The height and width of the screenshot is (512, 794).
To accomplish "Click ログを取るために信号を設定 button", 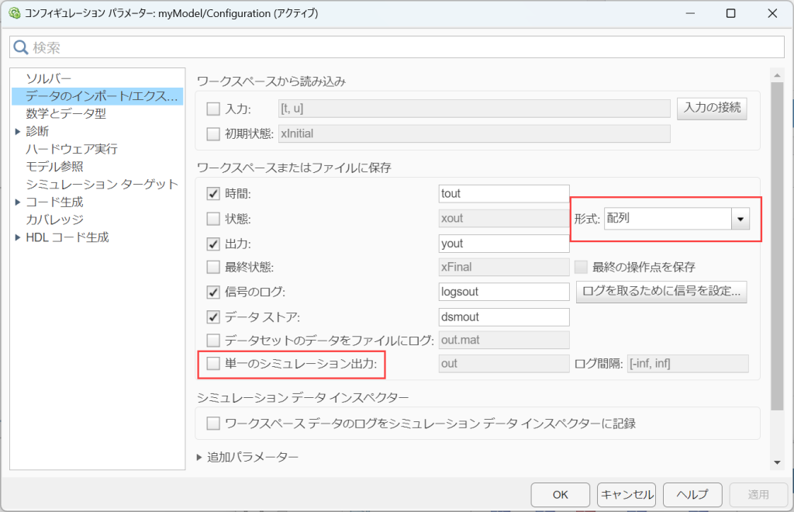I will click(661, 292).
